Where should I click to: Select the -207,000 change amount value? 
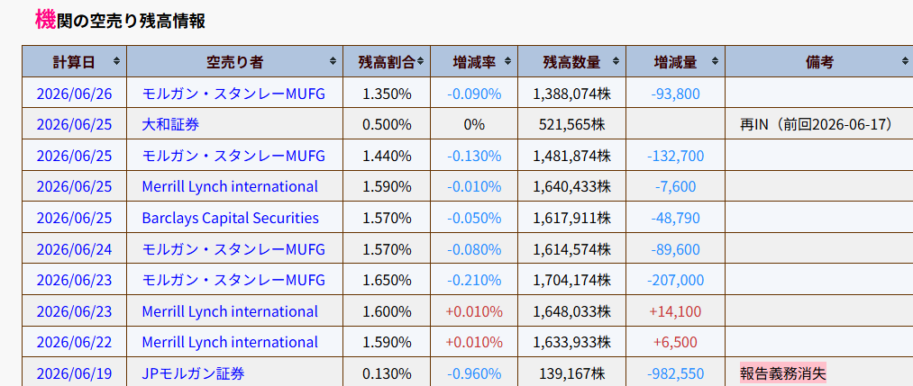675,280
